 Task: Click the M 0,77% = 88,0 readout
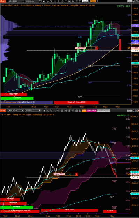[x=123, y=6]
